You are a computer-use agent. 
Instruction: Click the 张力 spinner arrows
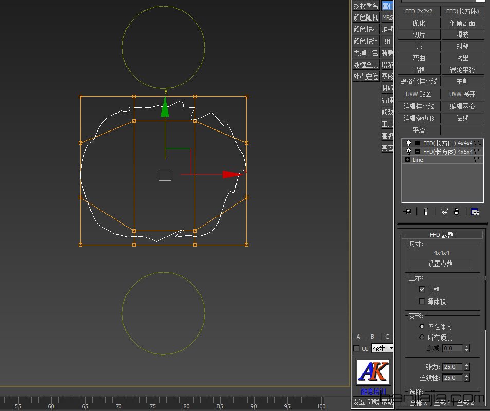(x=466, y=367)
